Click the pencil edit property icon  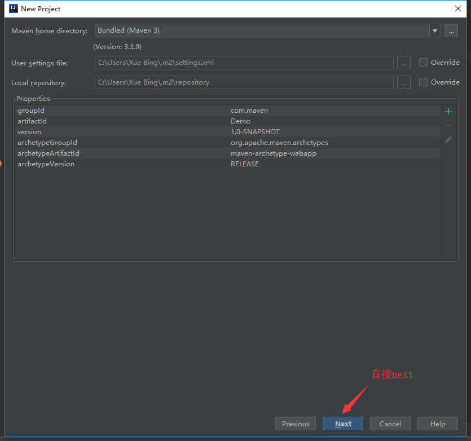click(448, 140)
